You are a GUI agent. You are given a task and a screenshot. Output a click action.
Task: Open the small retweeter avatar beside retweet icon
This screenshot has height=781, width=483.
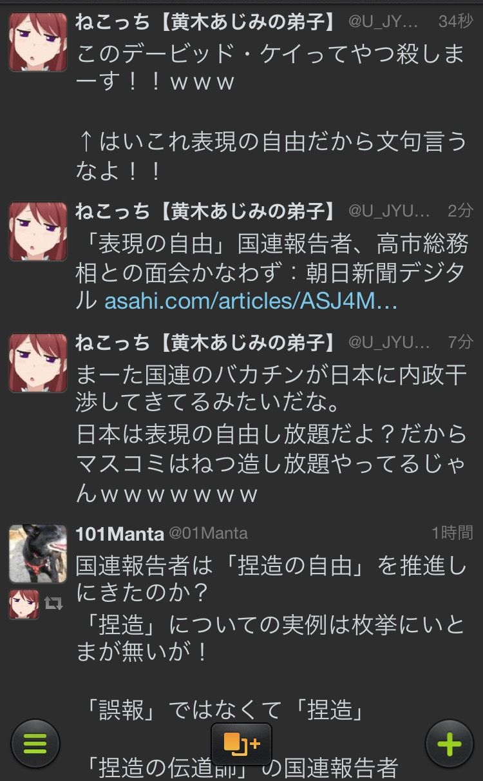tap(24, 604)
